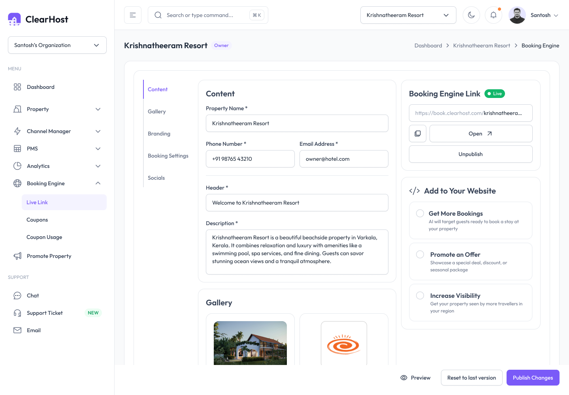Click the ⌘K shortcut hint
569x395 pixels.
pyautogui.click(x=257, y=15)
